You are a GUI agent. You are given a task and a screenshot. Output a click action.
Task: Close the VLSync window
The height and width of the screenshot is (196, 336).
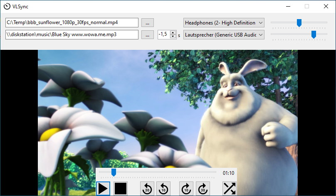(326, 6)
